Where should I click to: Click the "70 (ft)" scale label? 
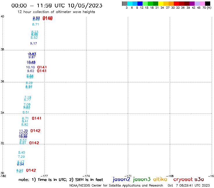pyautogui.click(x=207, y=8)
